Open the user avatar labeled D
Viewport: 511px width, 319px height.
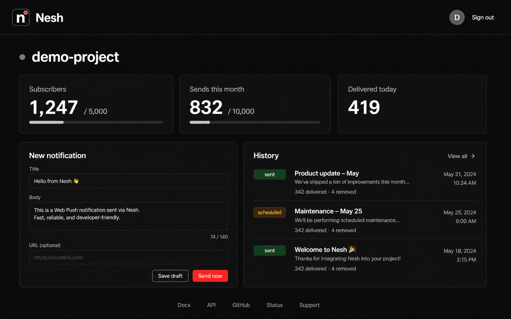457,17
